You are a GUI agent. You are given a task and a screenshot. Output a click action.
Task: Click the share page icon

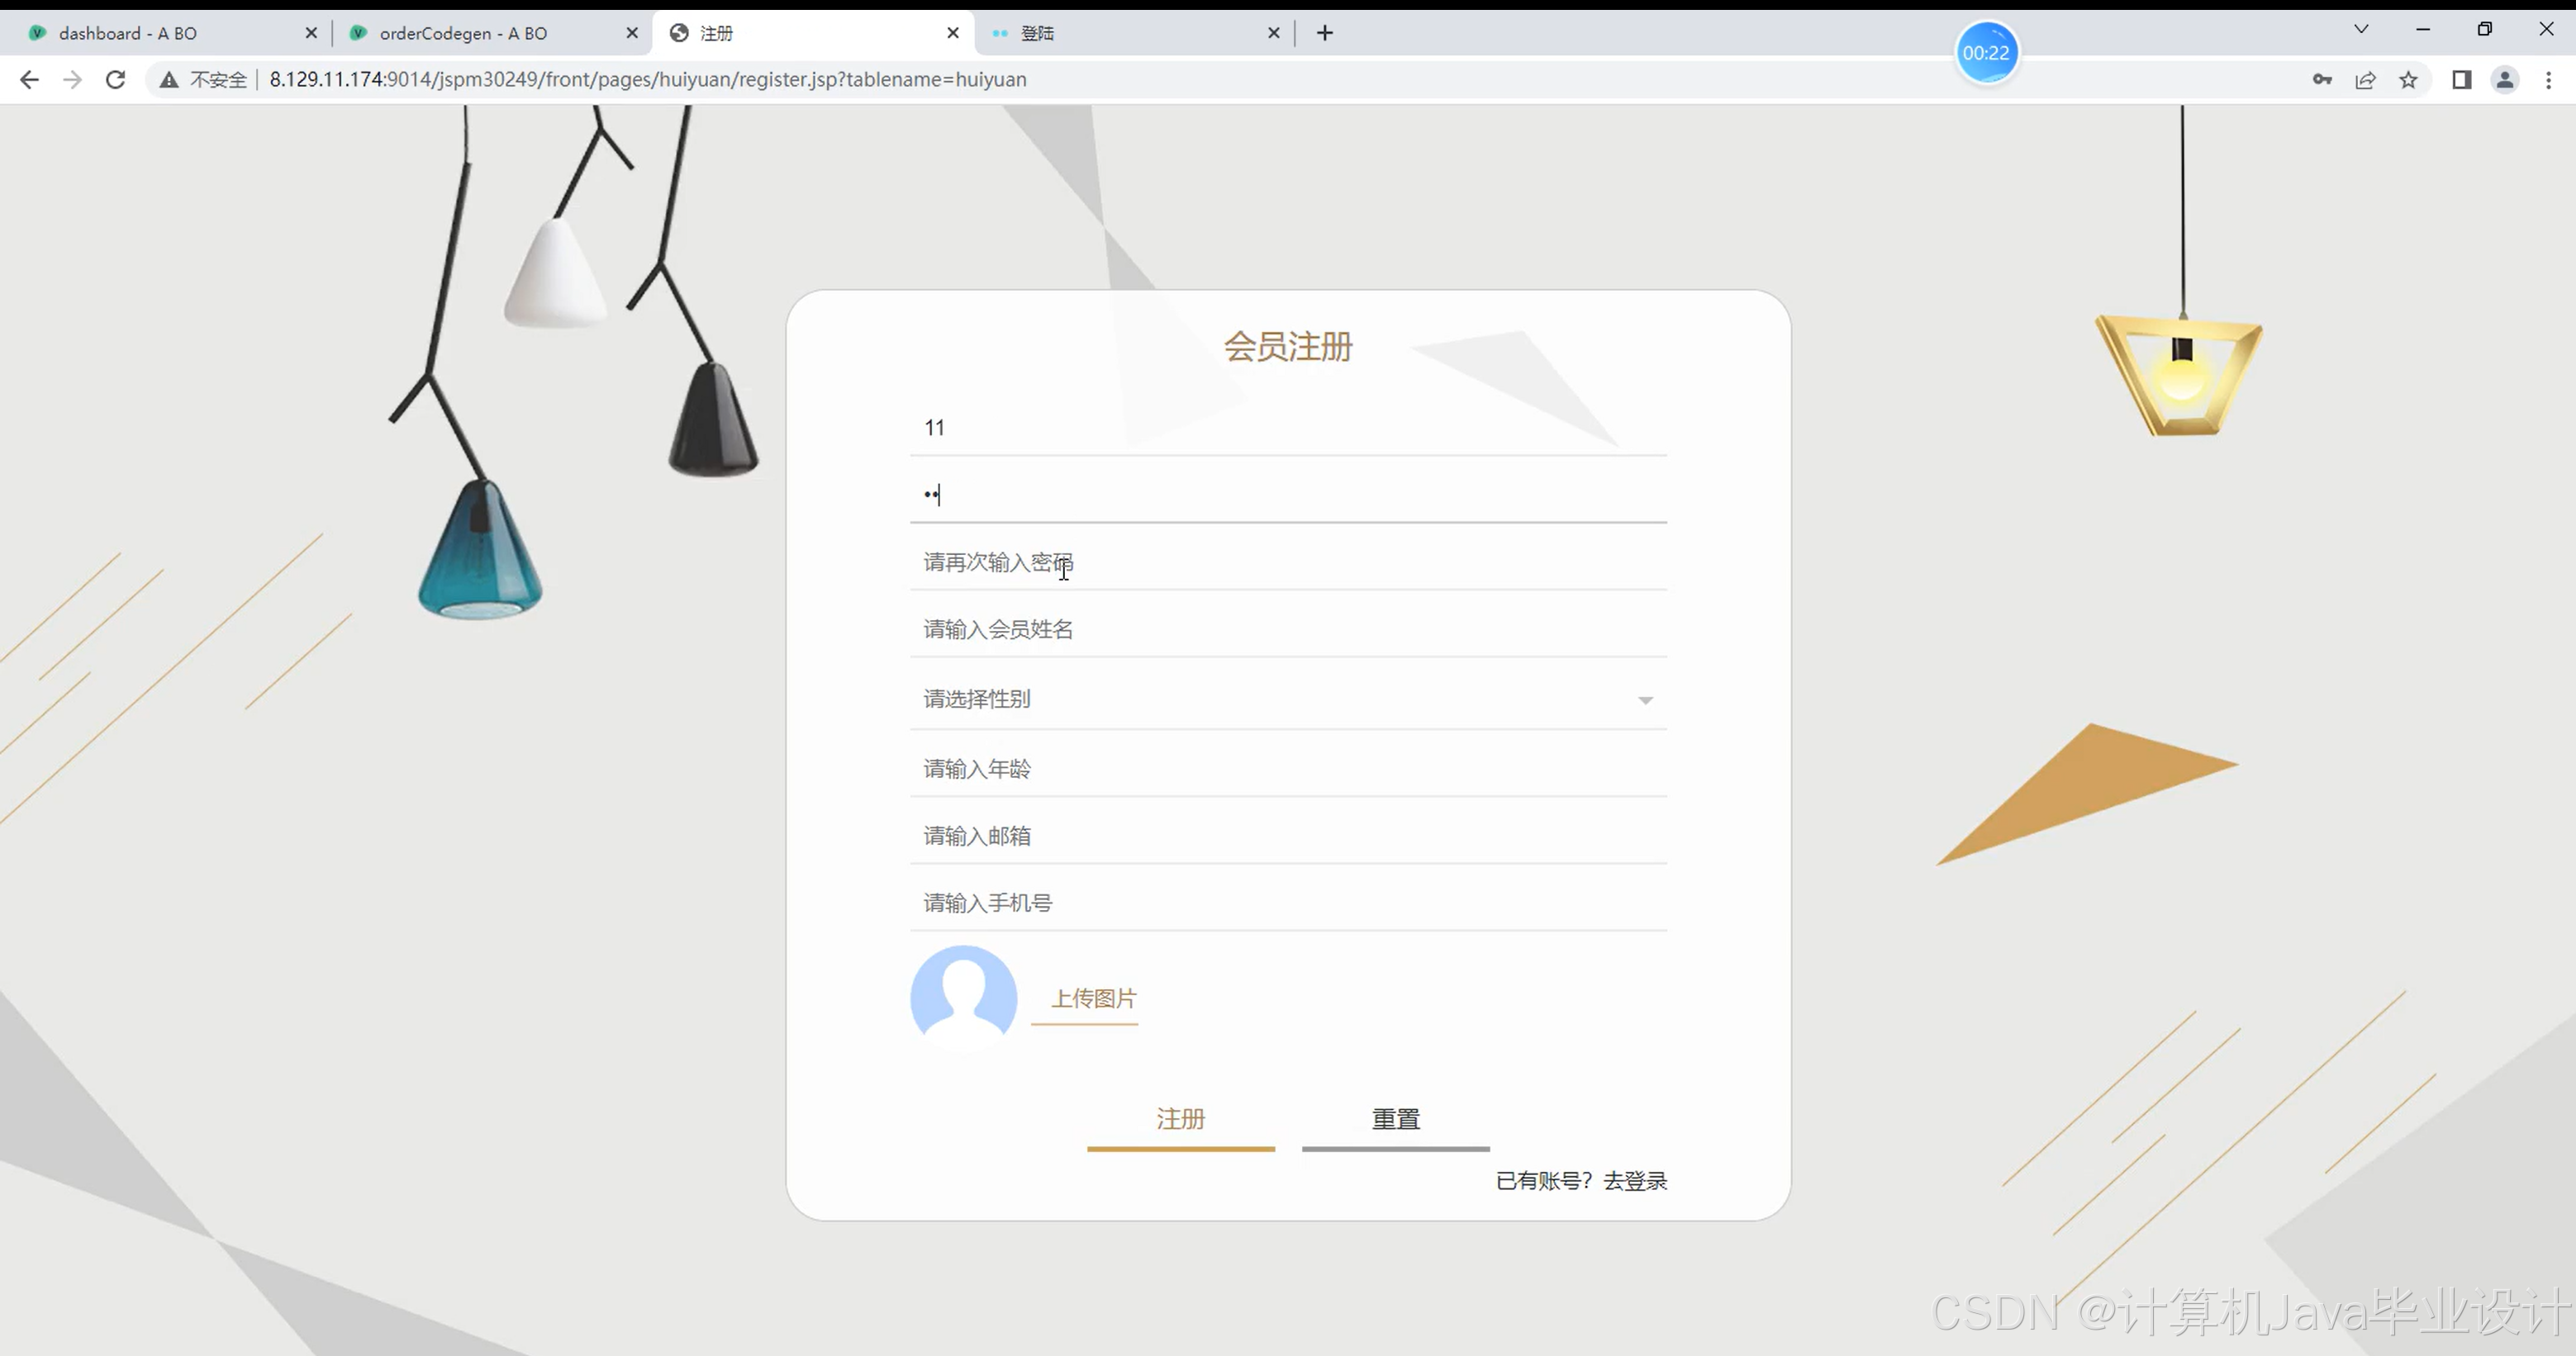click(2365, 80)
